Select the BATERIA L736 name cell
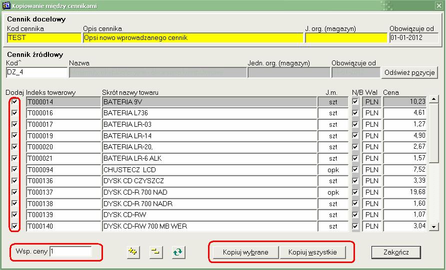446x270 pixels. [x=209, y=113]
